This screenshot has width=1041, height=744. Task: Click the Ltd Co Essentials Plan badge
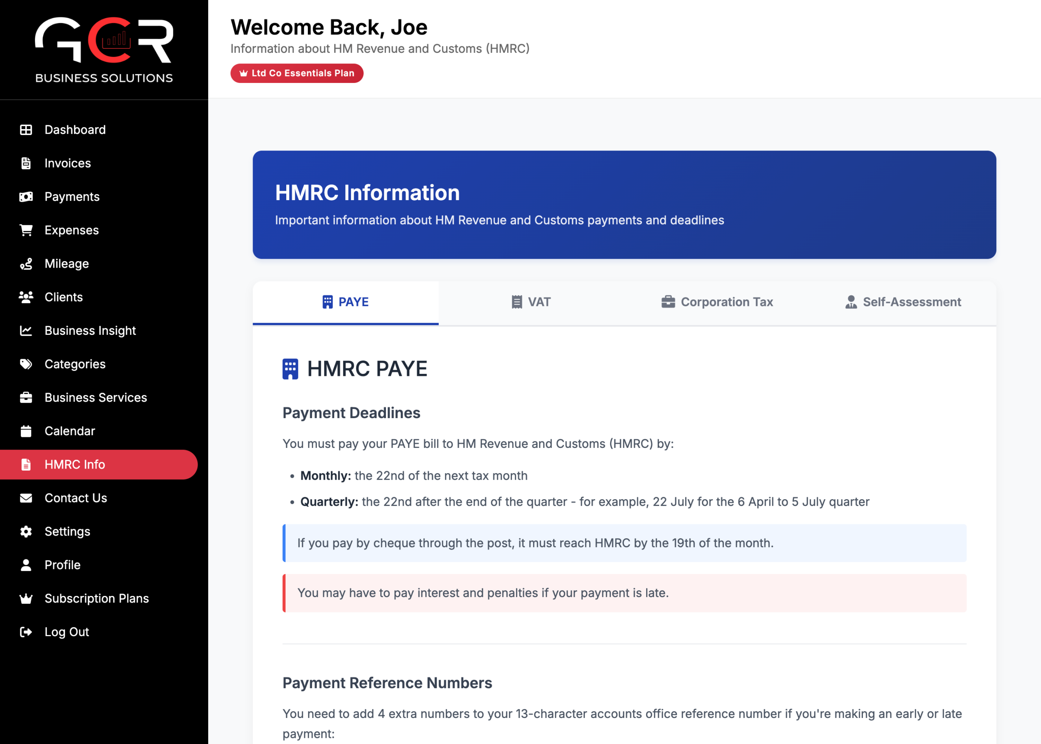click(297, 73)
